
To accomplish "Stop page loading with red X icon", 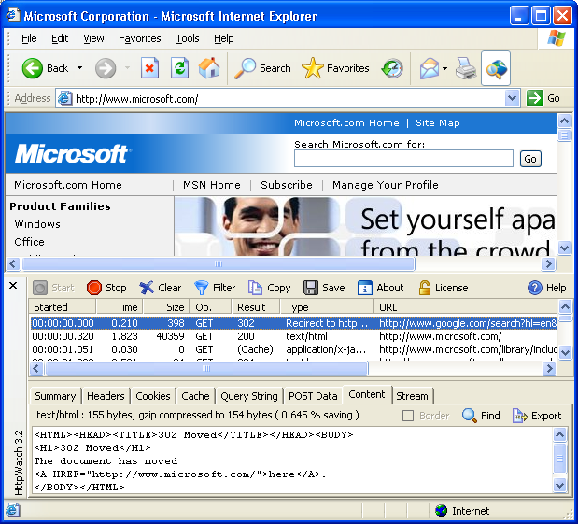I will tap(149, 68).
